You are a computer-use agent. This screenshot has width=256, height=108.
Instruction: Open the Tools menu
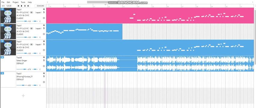pos(23,2)
